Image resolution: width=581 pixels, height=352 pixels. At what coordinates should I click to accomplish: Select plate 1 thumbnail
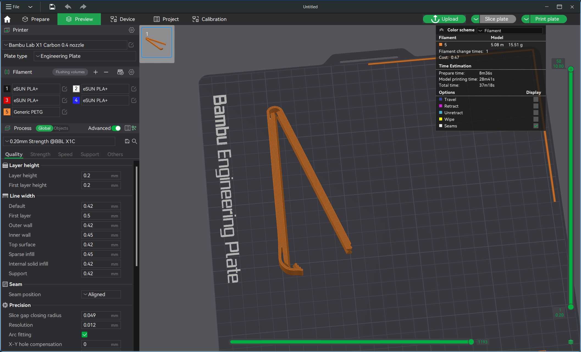pos(157,42)
